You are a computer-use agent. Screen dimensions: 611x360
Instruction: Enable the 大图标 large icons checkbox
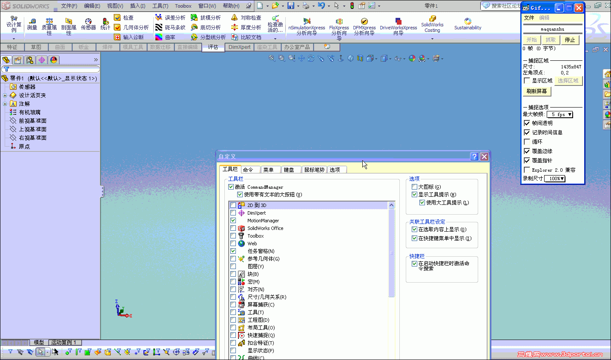coord(414,187)
